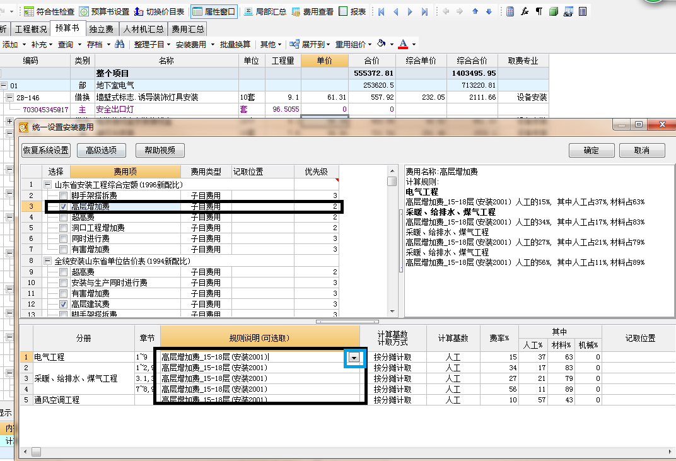Switch to the 工程概况 tab

coord(31,29)
